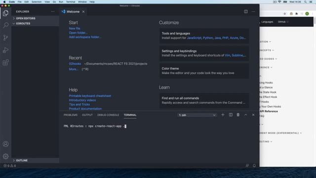Click the More recent link
The width and height of the screenshot is (316, 178).
click(x=74, y=69)
